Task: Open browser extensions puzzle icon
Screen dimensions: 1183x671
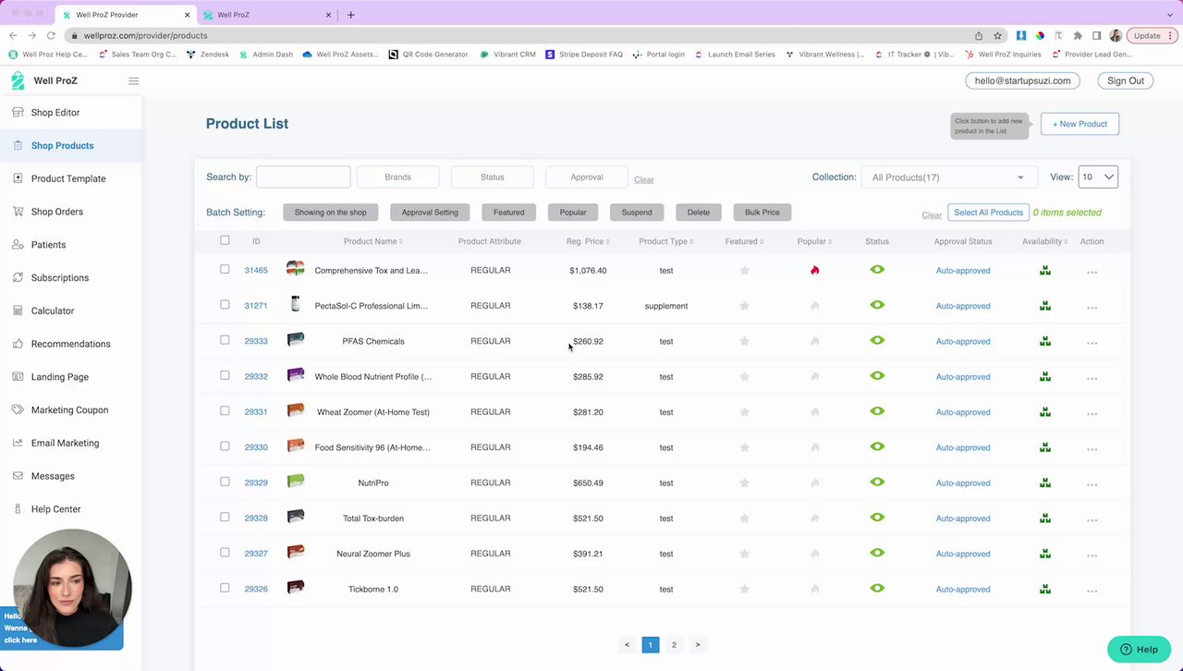Action: [1078, 35]
